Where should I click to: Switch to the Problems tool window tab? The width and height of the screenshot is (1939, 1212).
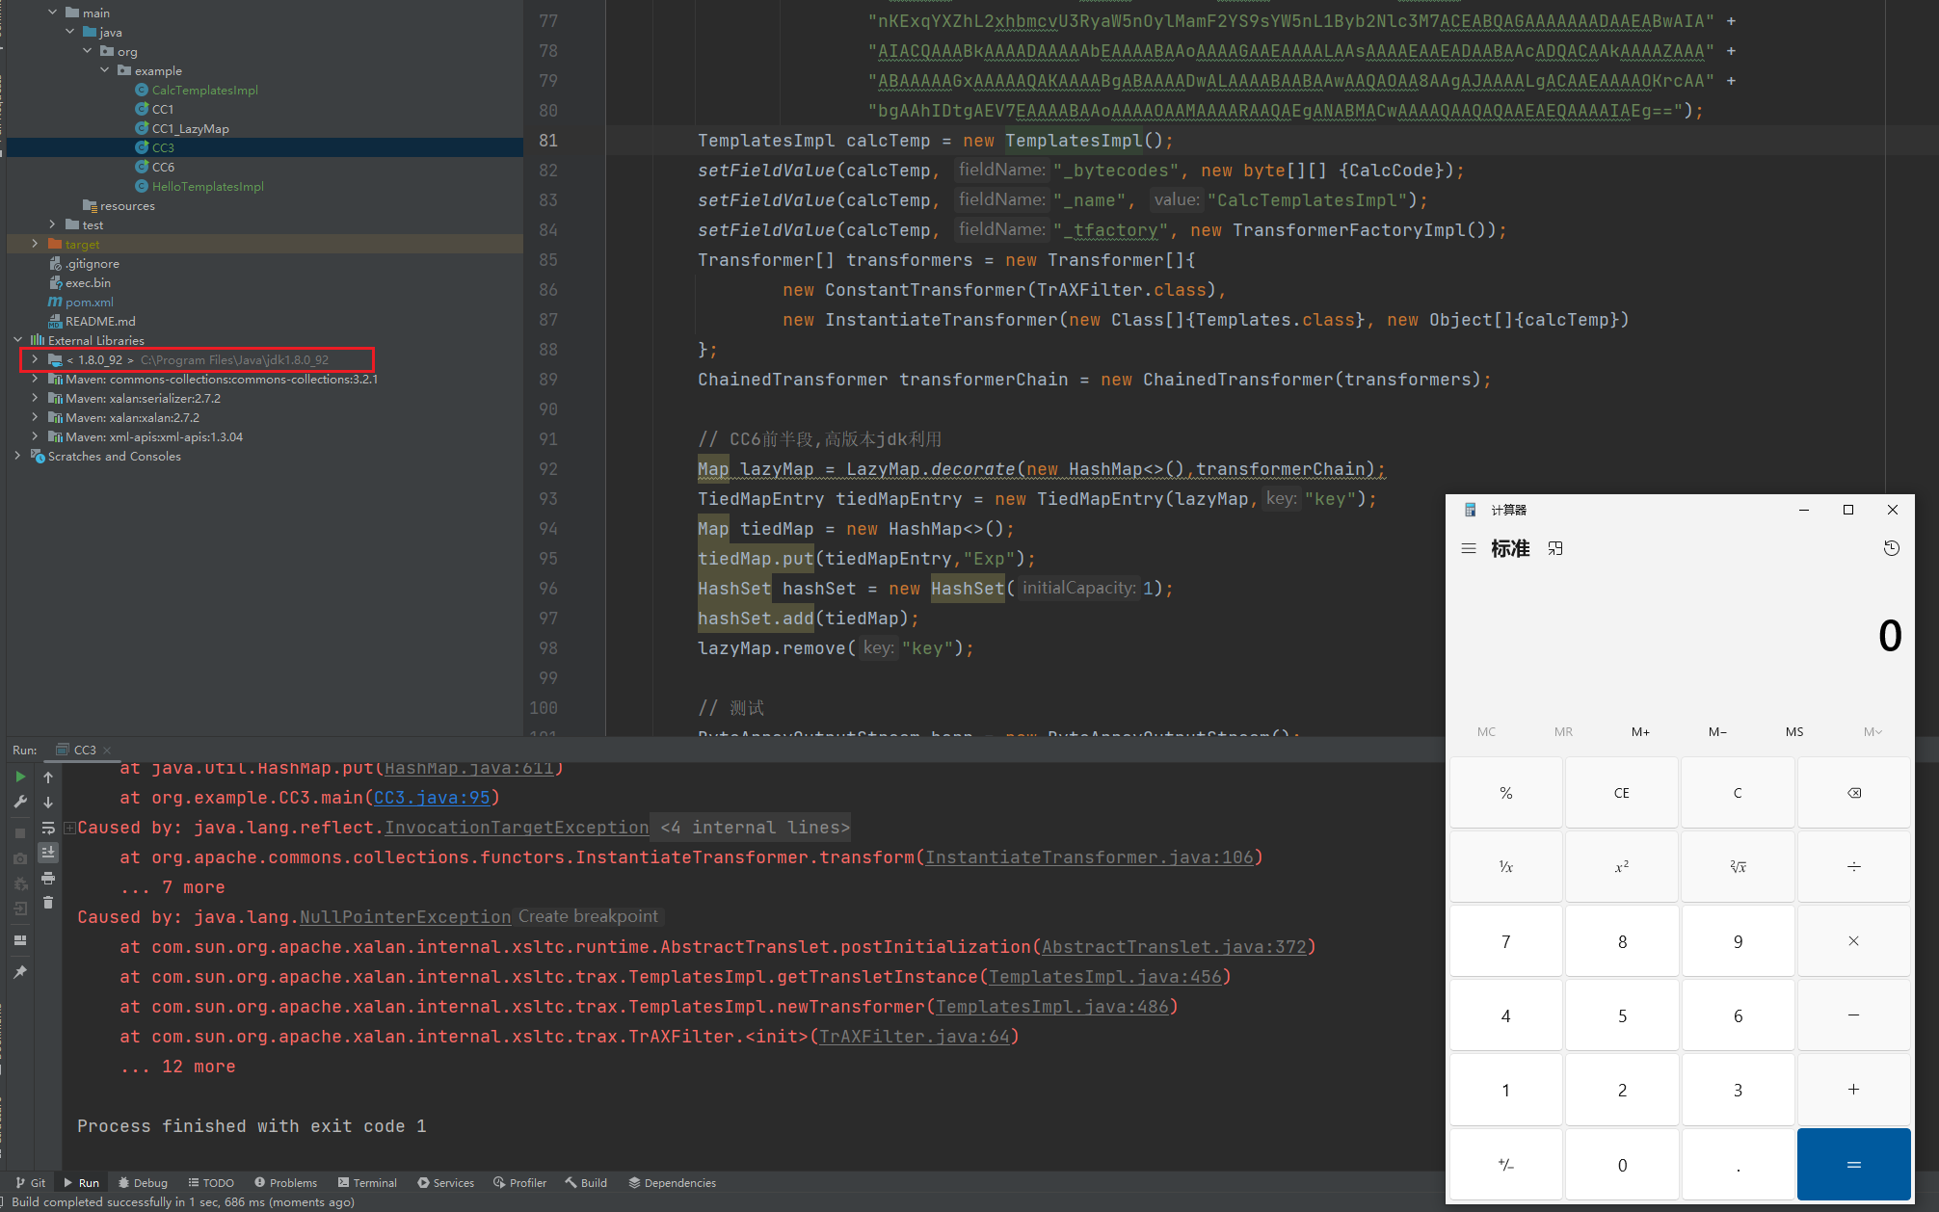click(x=285, y=1182)
